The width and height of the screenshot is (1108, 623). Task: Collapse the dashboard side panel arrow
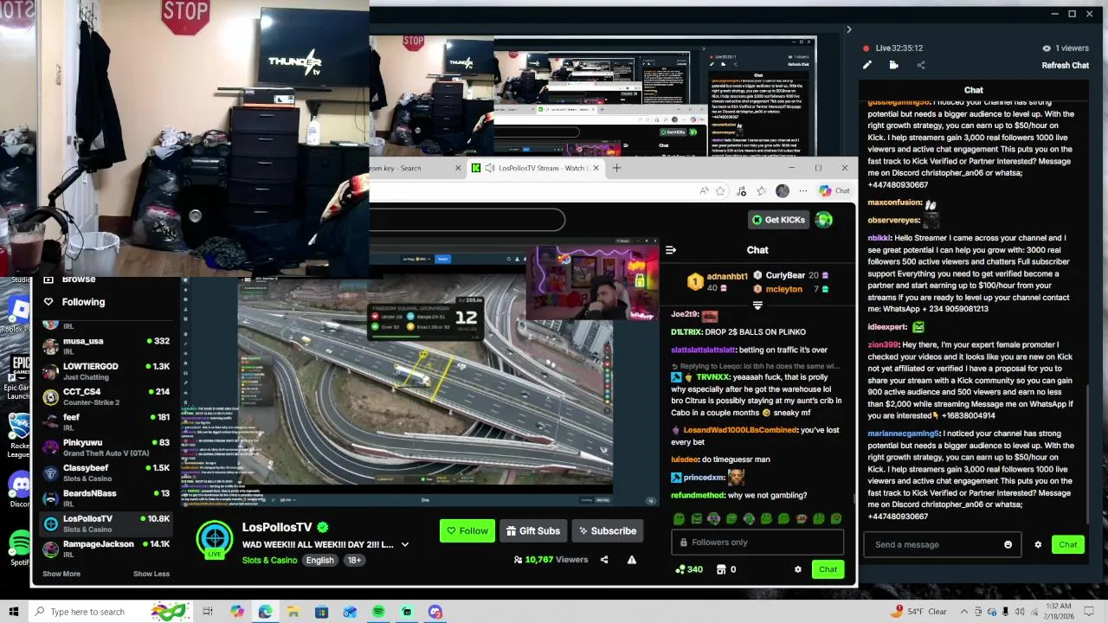[x=848, y=30]
